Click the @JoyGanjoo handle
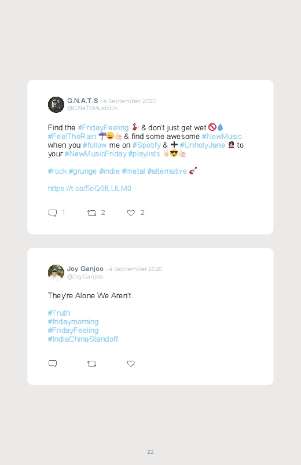Viewport: 301px width, 465px height. pos(85,276)
